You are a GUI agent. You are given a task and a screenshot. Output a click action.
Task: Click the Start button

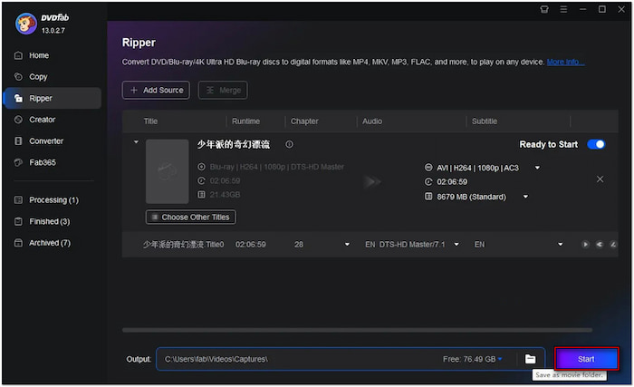point(586,359)
